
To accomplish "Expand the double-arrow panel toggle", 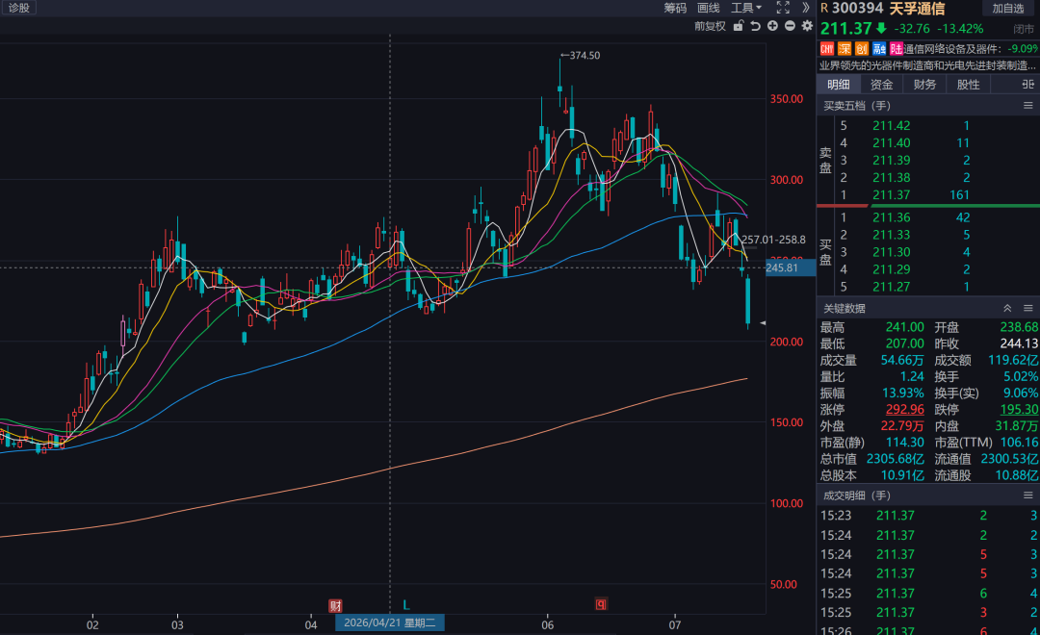I will (x=806, y=8).
